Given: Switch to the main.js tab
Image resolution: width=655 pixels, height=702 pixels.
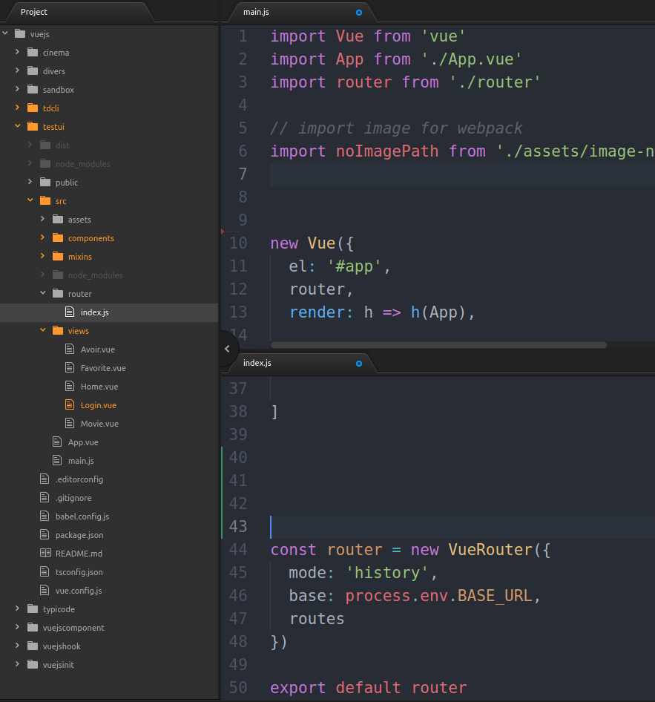Looking at the screenshot, I should click(x=257, y=13).
